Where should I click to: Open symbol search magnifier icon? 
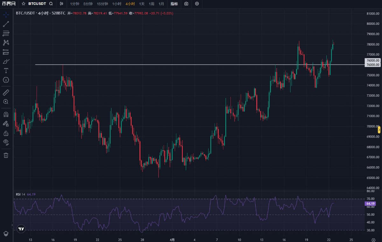point(51,4)
